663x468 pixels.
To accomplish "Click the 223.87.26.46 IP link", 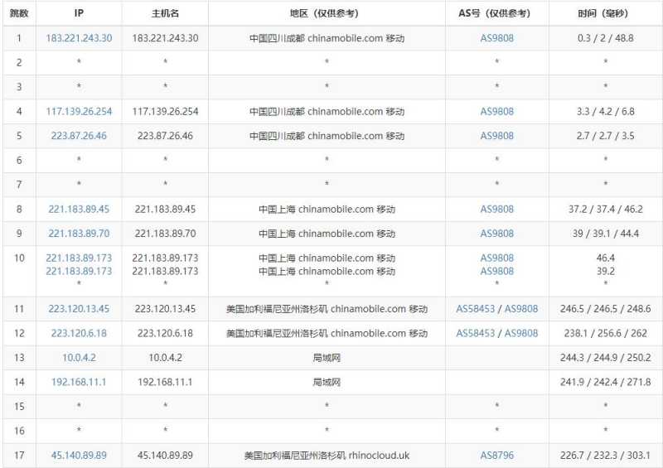I will (x=79, y=136).
